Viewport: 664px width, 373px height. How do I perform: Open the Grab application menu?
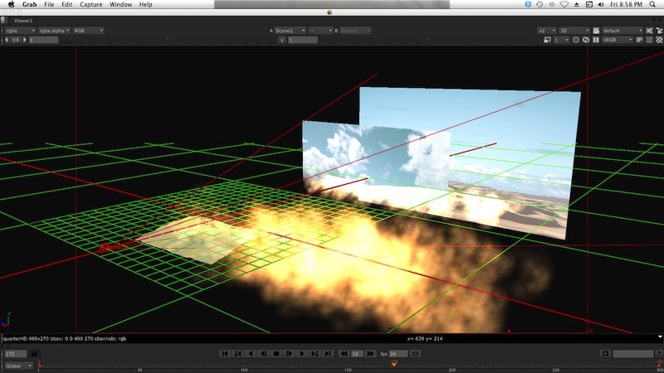(x=29, y=4)
